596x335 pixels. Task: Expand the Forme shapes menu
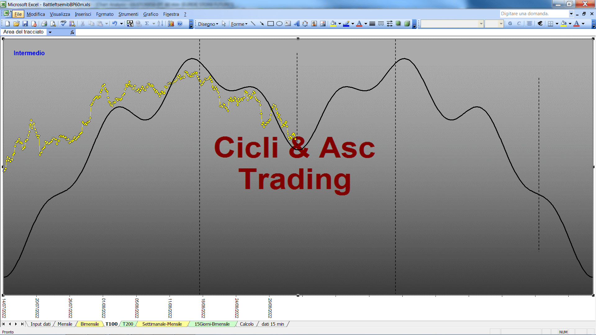tap(239, 24)
